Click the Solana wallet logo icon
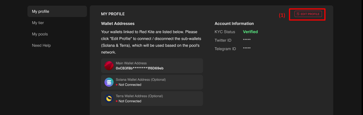This screenshot has width=363, height=115. point(109,82)
